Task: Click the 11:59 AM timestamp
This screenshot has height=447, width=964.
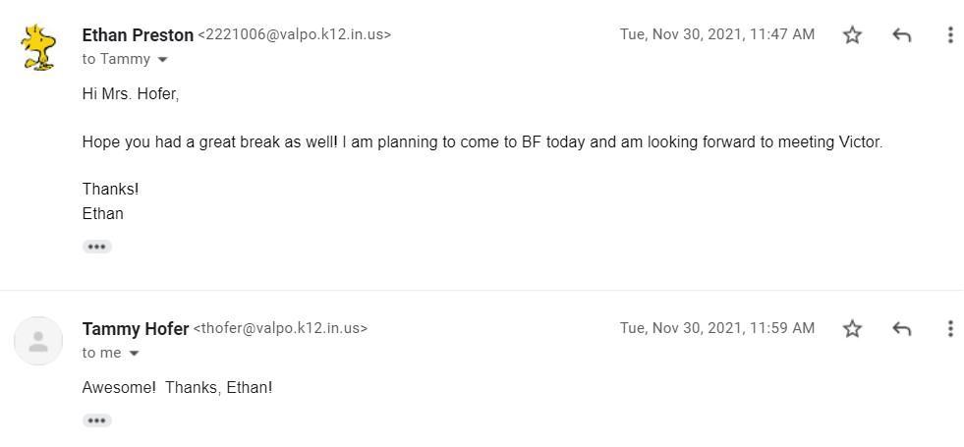Action: click(x=716, y=328)
